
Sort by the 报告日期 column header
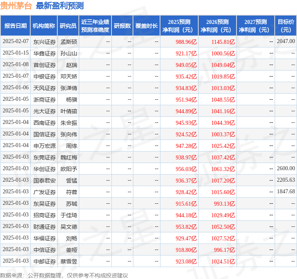pos(15,26)
